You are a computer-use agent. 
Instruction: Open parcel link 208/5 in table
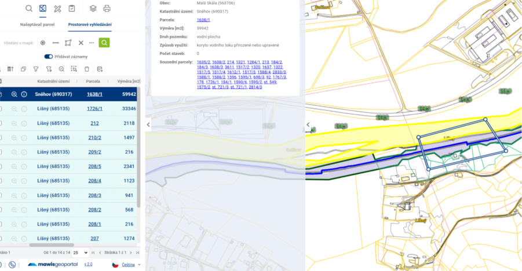[x=94, y=166]
